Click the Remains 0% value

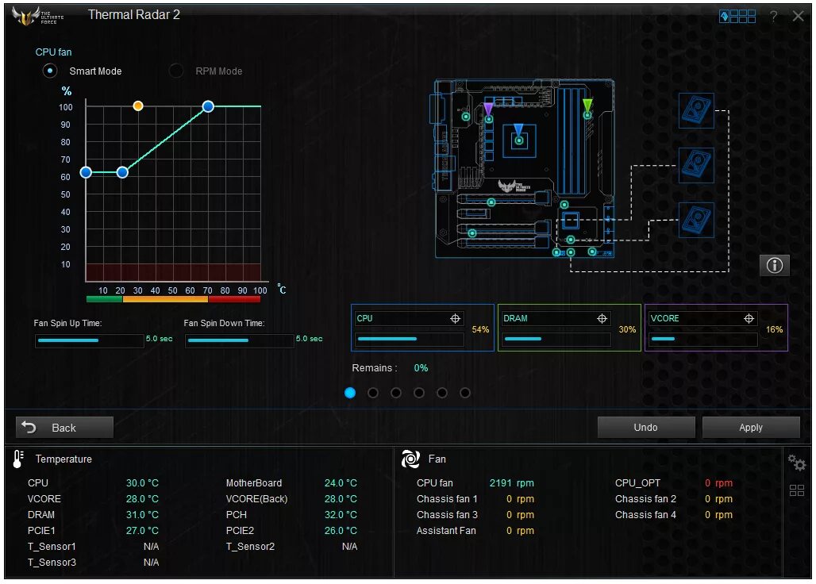421,367
